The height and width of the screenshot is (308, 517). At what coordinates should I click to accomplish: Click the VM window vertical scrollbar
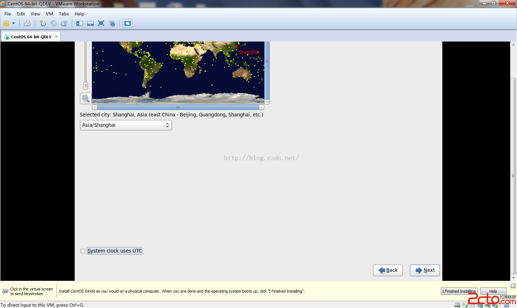click(x=513, y=176)
